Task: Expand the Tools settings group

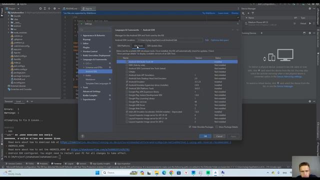Action: (81, 87)
